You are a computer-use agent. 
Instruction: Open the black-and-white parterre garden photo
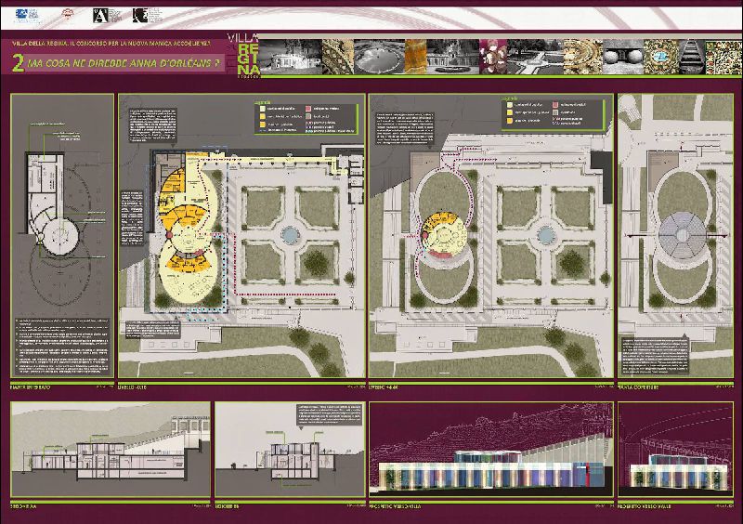pyautogui.click(x=535, y=57)
